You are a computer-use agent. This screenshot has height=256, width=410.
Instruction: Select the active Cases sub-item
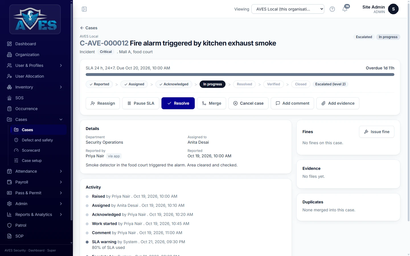coord(38,130)
